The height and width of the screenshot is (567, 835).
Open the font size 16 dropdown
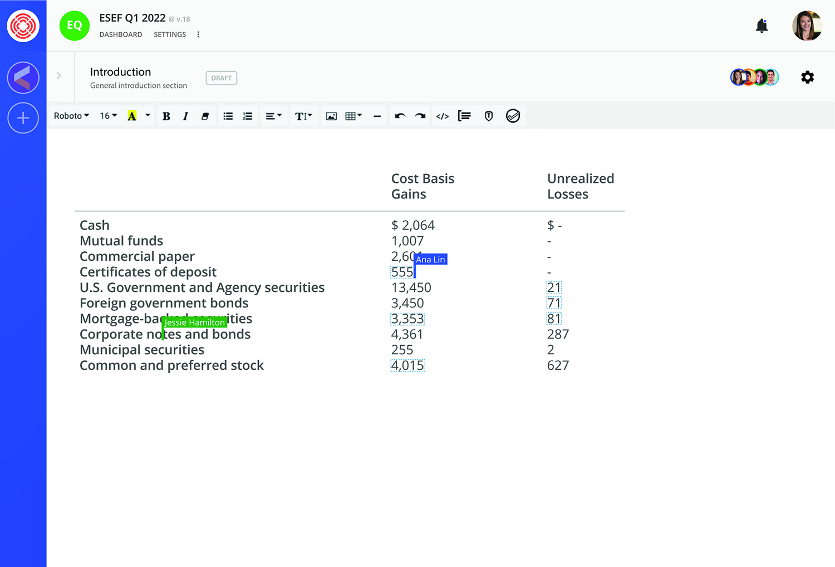[x=108, y=116]
